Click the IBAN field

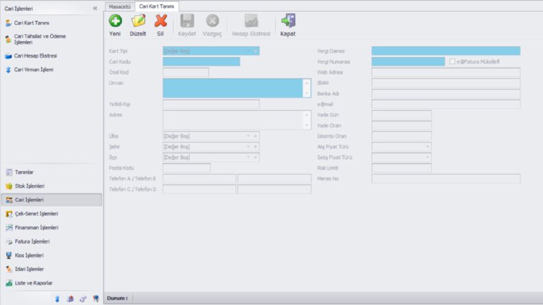pos(446,83)
